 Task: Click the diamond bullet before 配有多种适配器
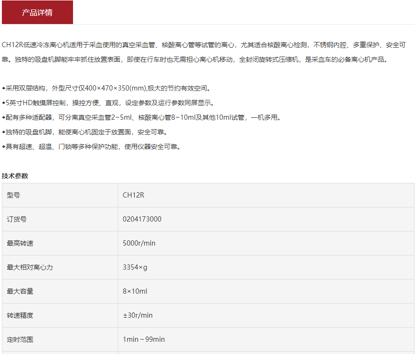click(x=4, y=117)
